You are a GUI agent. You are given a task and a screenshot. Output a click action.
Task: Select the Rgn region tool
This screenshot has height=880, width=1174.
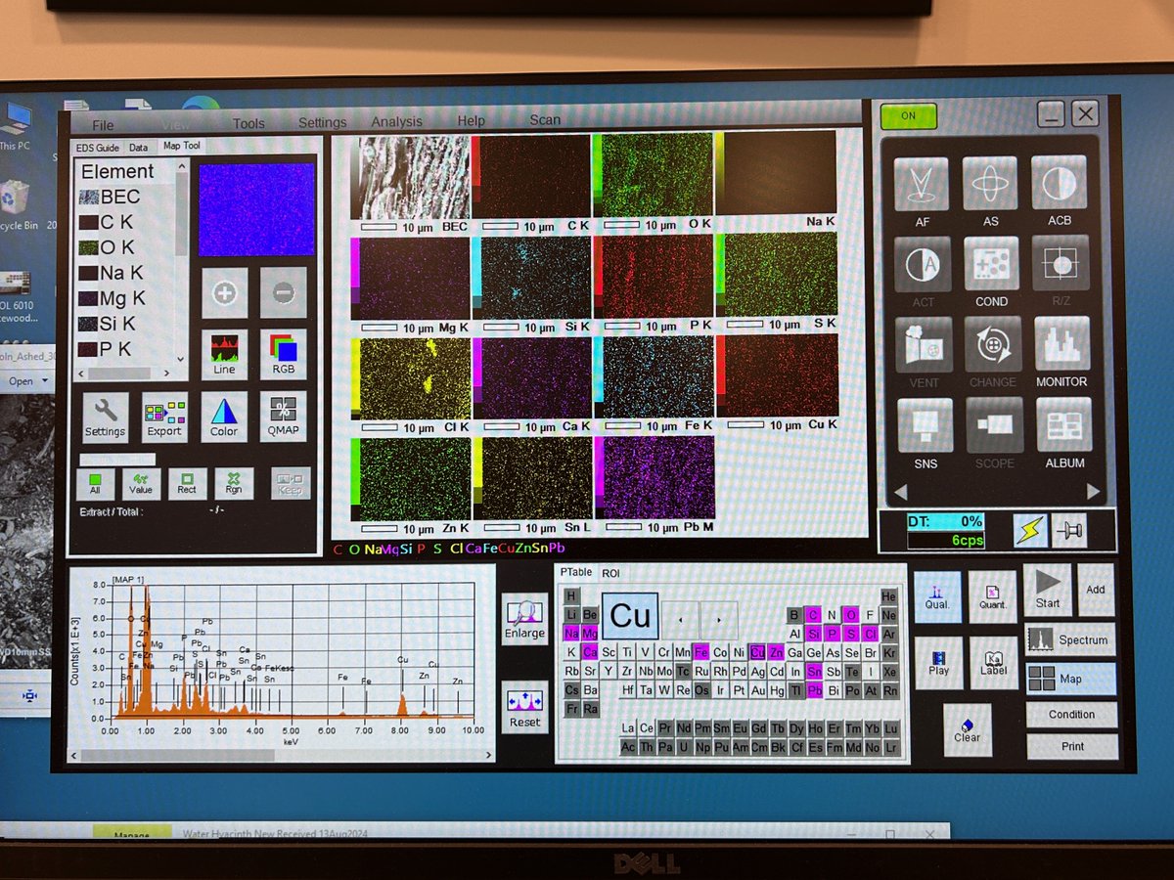(x=233, y=483)
